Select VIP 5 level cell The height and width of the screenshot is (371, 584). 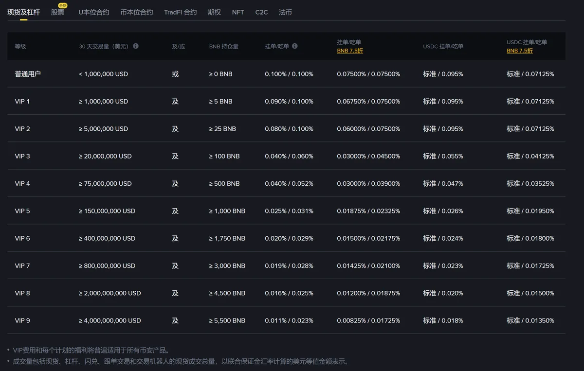(22, 211)
